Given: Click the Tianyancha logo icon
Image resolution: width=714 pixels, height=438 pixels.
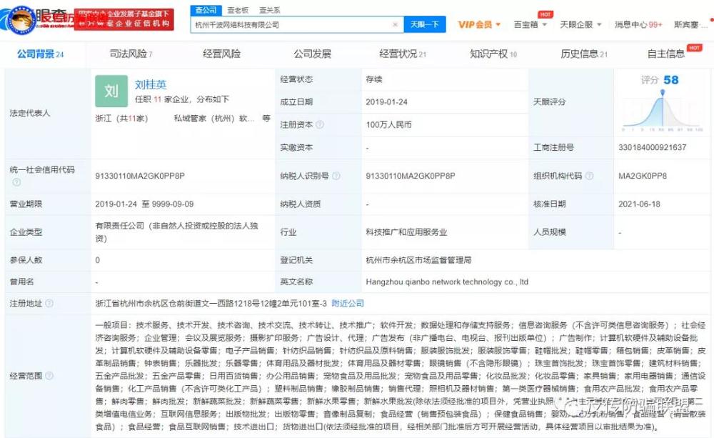Looking at the screenshot, I should [19, 20].
